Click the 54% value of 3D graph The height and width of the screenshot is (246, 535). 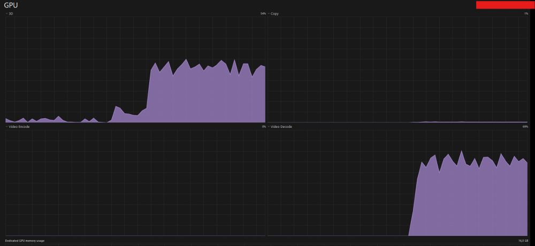(263, 14)
